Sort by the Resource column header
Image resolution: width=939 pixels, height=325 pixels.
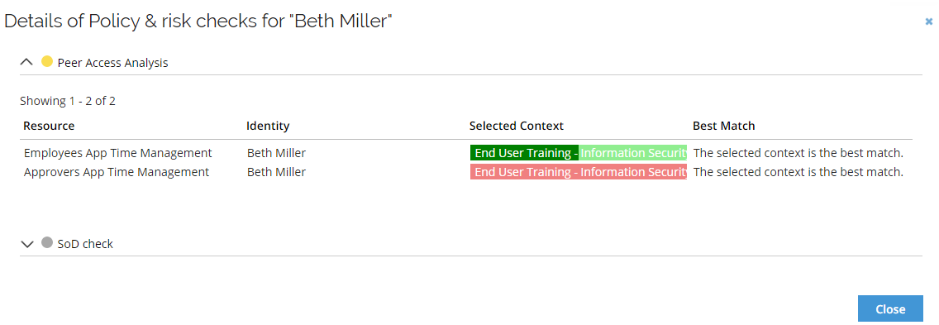click(x=49, y=126)
